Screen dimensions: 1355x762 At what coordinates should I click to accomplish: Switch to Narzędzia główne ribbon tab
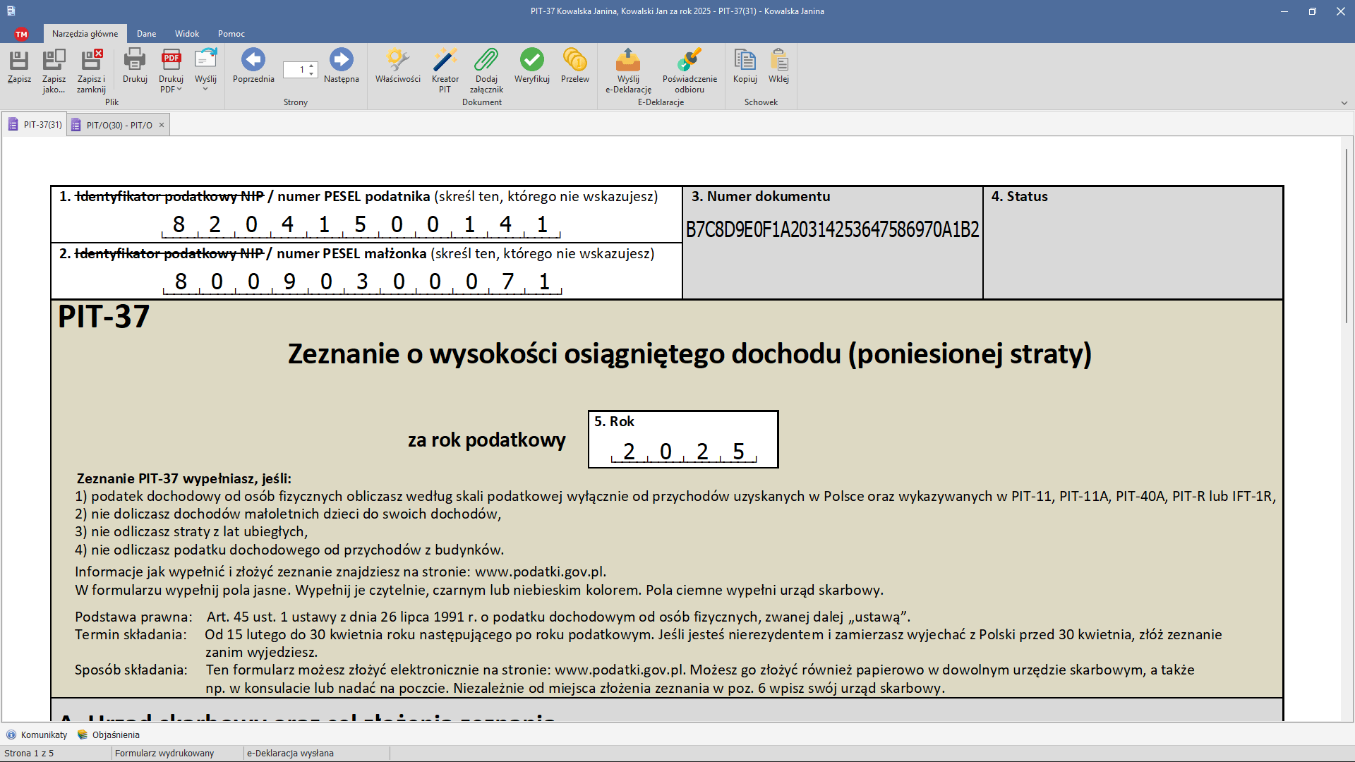point(85,34)
